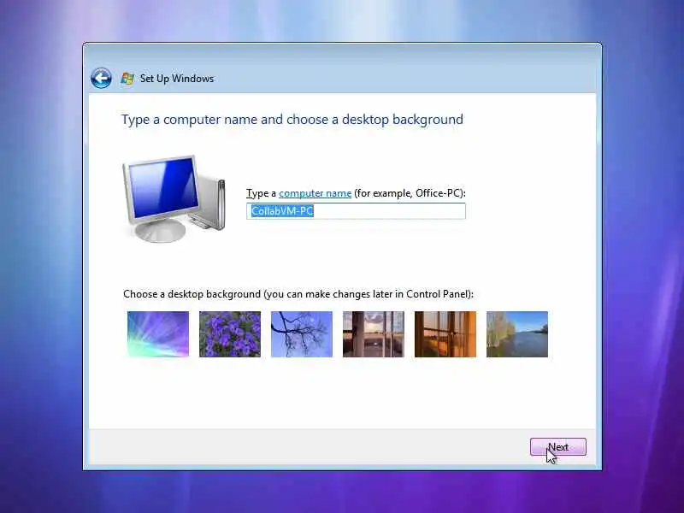Click the 'Choose a desktop background' instruction text
Viewport: 684px width, 513px height.
click(298, 294)
